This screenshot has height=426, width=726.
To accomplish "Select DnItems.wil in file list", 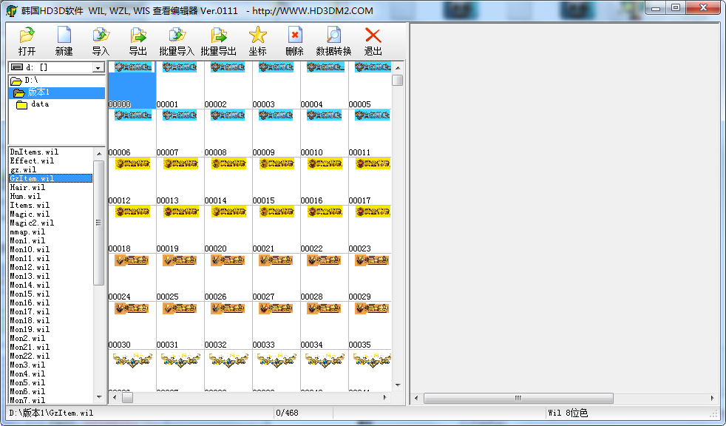I will click(x=51, y=152).
